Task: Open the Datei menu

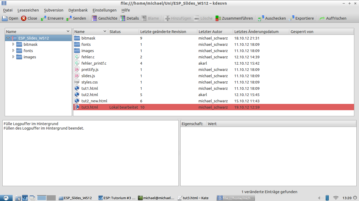Action: coord(8,10)
